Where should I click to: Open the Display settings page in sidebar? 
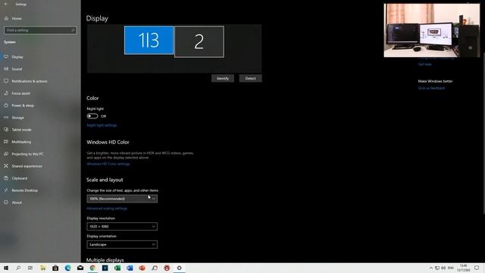(x=17, y=57)
